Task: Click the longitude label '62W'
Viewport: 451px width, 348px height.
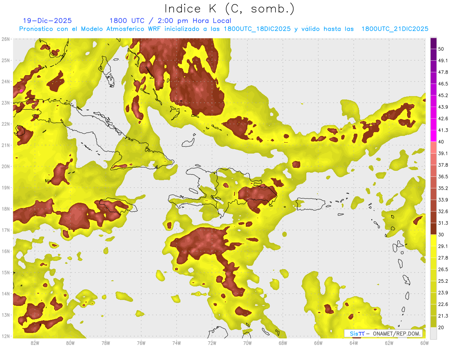Action: pyautogui.click(x=389, y=343)
